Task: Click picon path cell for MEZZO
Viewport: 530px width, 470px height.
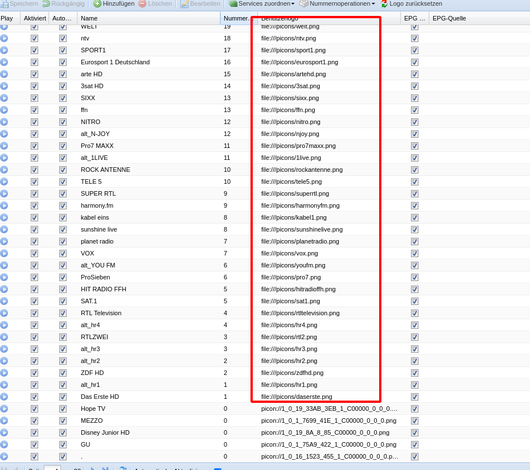Action: [328, 420]
